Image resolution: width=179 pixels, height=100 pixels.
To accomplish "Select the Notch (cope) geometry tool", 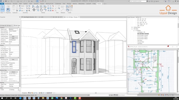I will (22, 6).
